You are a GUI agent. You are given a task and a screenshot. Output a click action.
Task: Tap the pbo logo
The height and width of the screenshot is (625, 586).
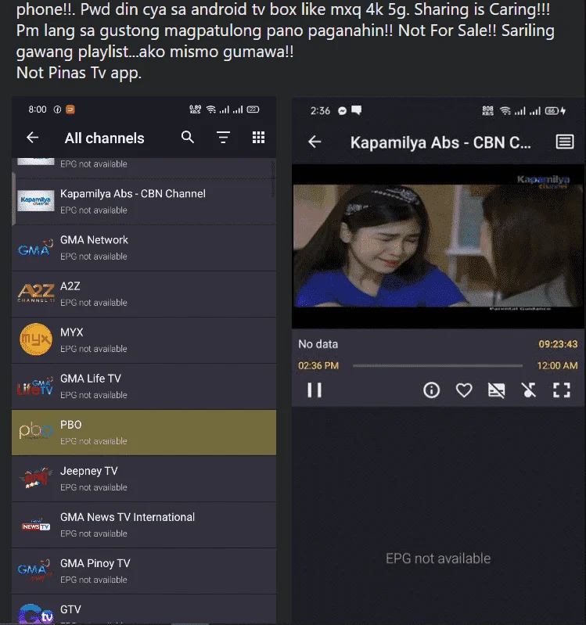35,431
